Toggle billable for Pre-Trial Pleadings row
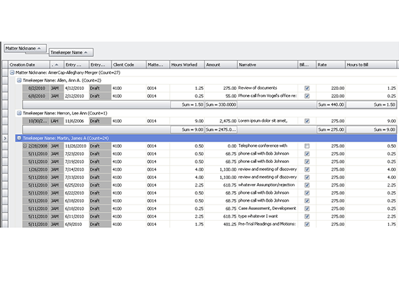Viewport: 399px width, 287px height. tap(307, 224)
